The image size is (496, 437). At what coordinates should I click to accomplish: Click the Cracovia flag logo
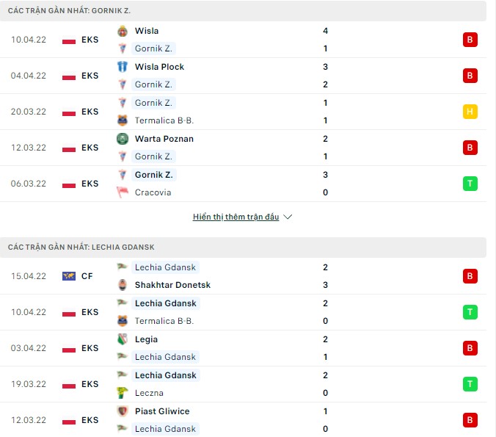123,192
